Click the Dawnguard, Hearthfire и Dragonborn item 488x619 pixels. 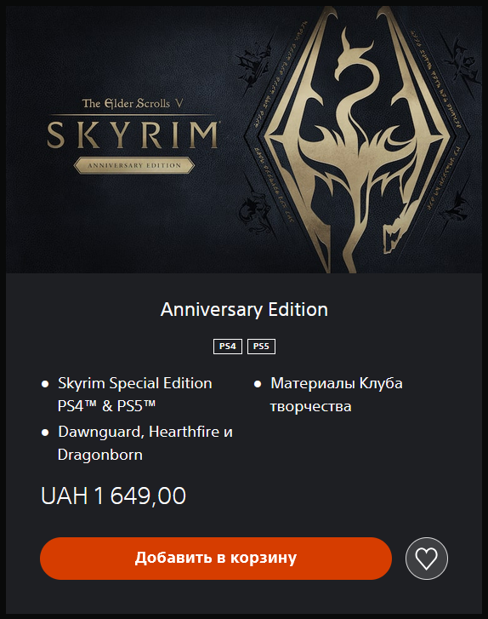(x=145, y=444)
